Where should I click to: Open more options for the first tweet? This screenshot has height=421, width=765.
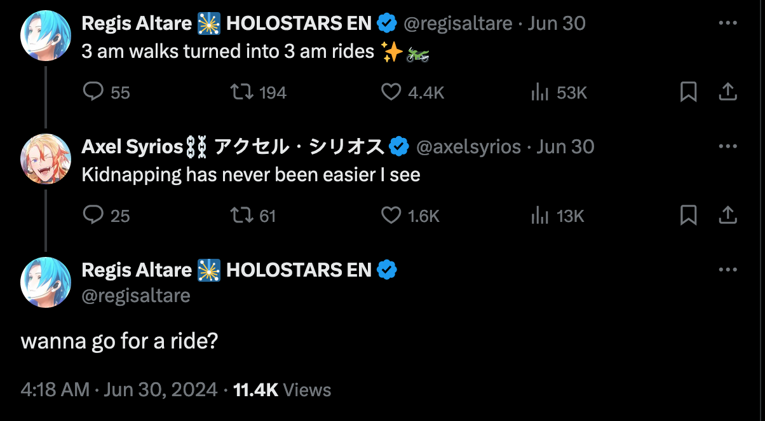(x=728, y=23)
